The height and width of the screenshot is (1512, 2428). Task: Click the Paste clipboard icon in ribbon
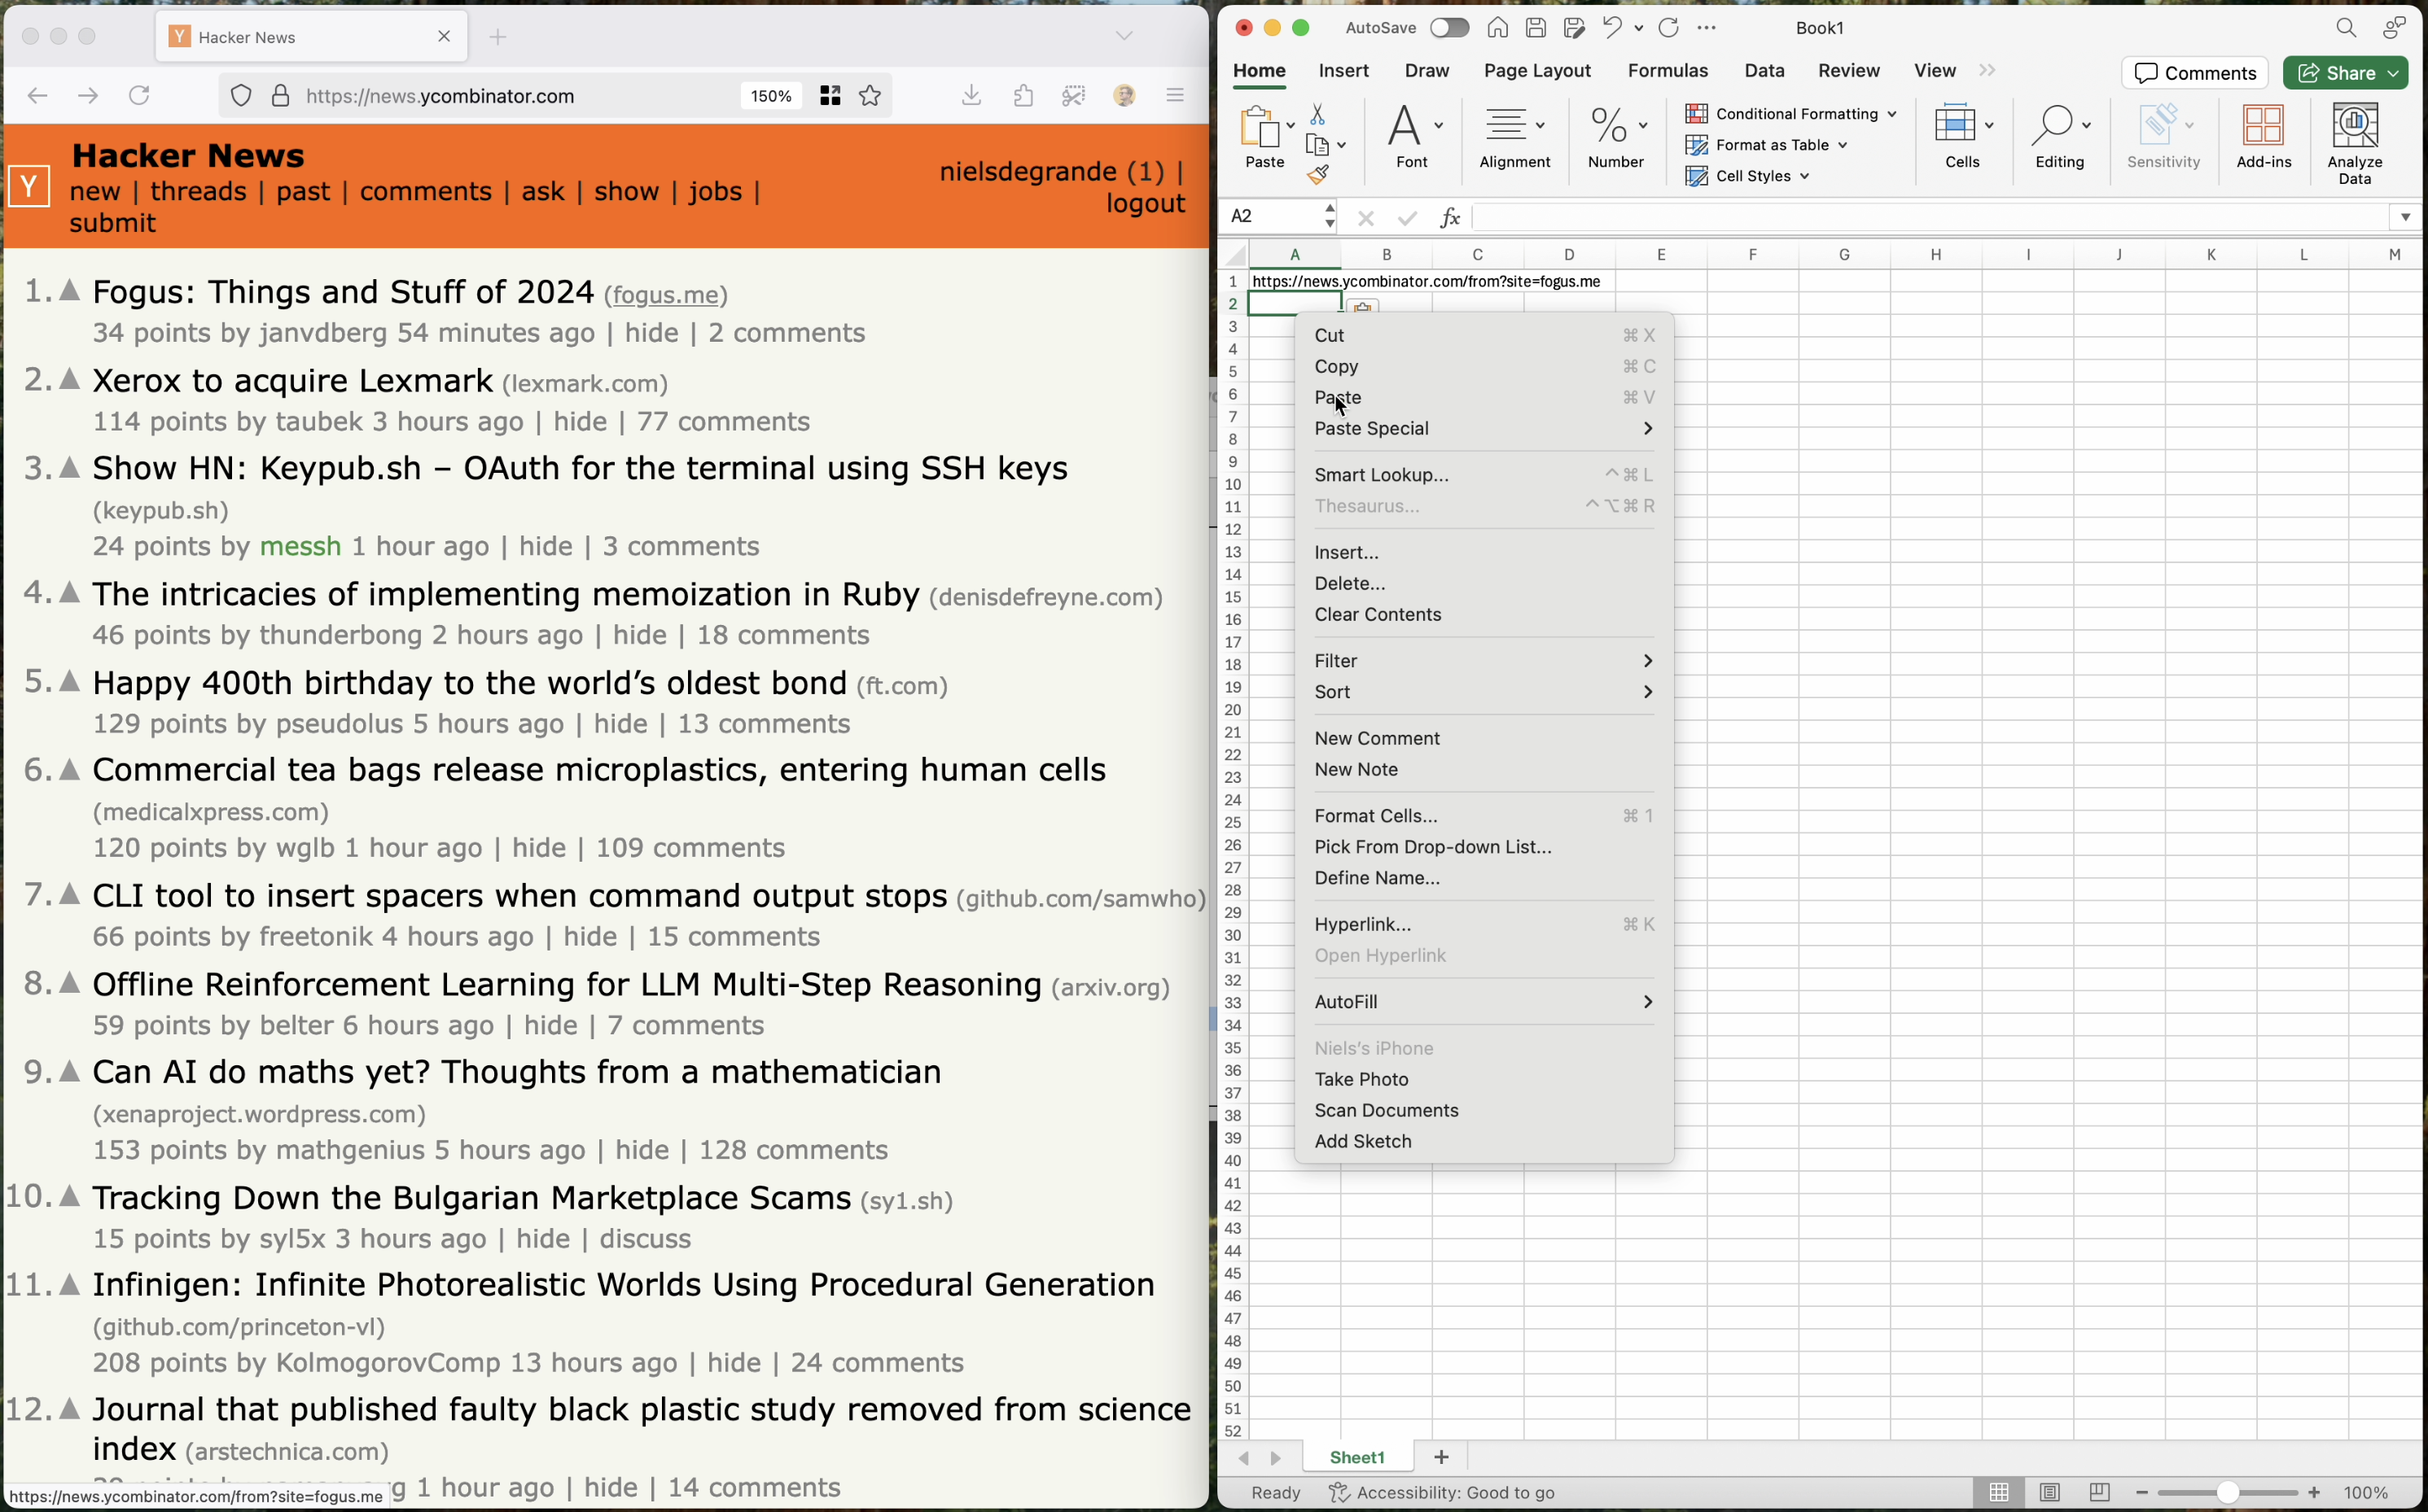coord(1259,127)
